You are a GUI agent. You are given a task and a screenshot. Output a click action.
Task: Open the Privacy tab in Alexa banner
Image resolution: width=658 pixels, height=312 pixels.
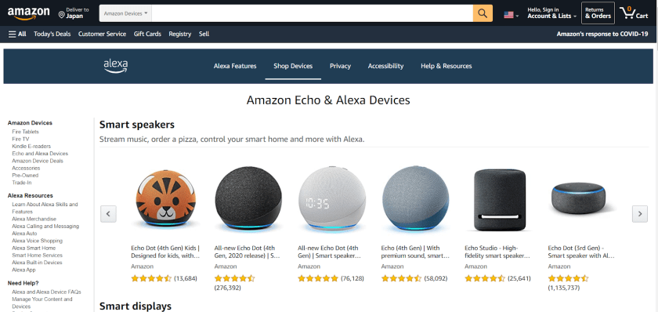click(x=340, y=66)
